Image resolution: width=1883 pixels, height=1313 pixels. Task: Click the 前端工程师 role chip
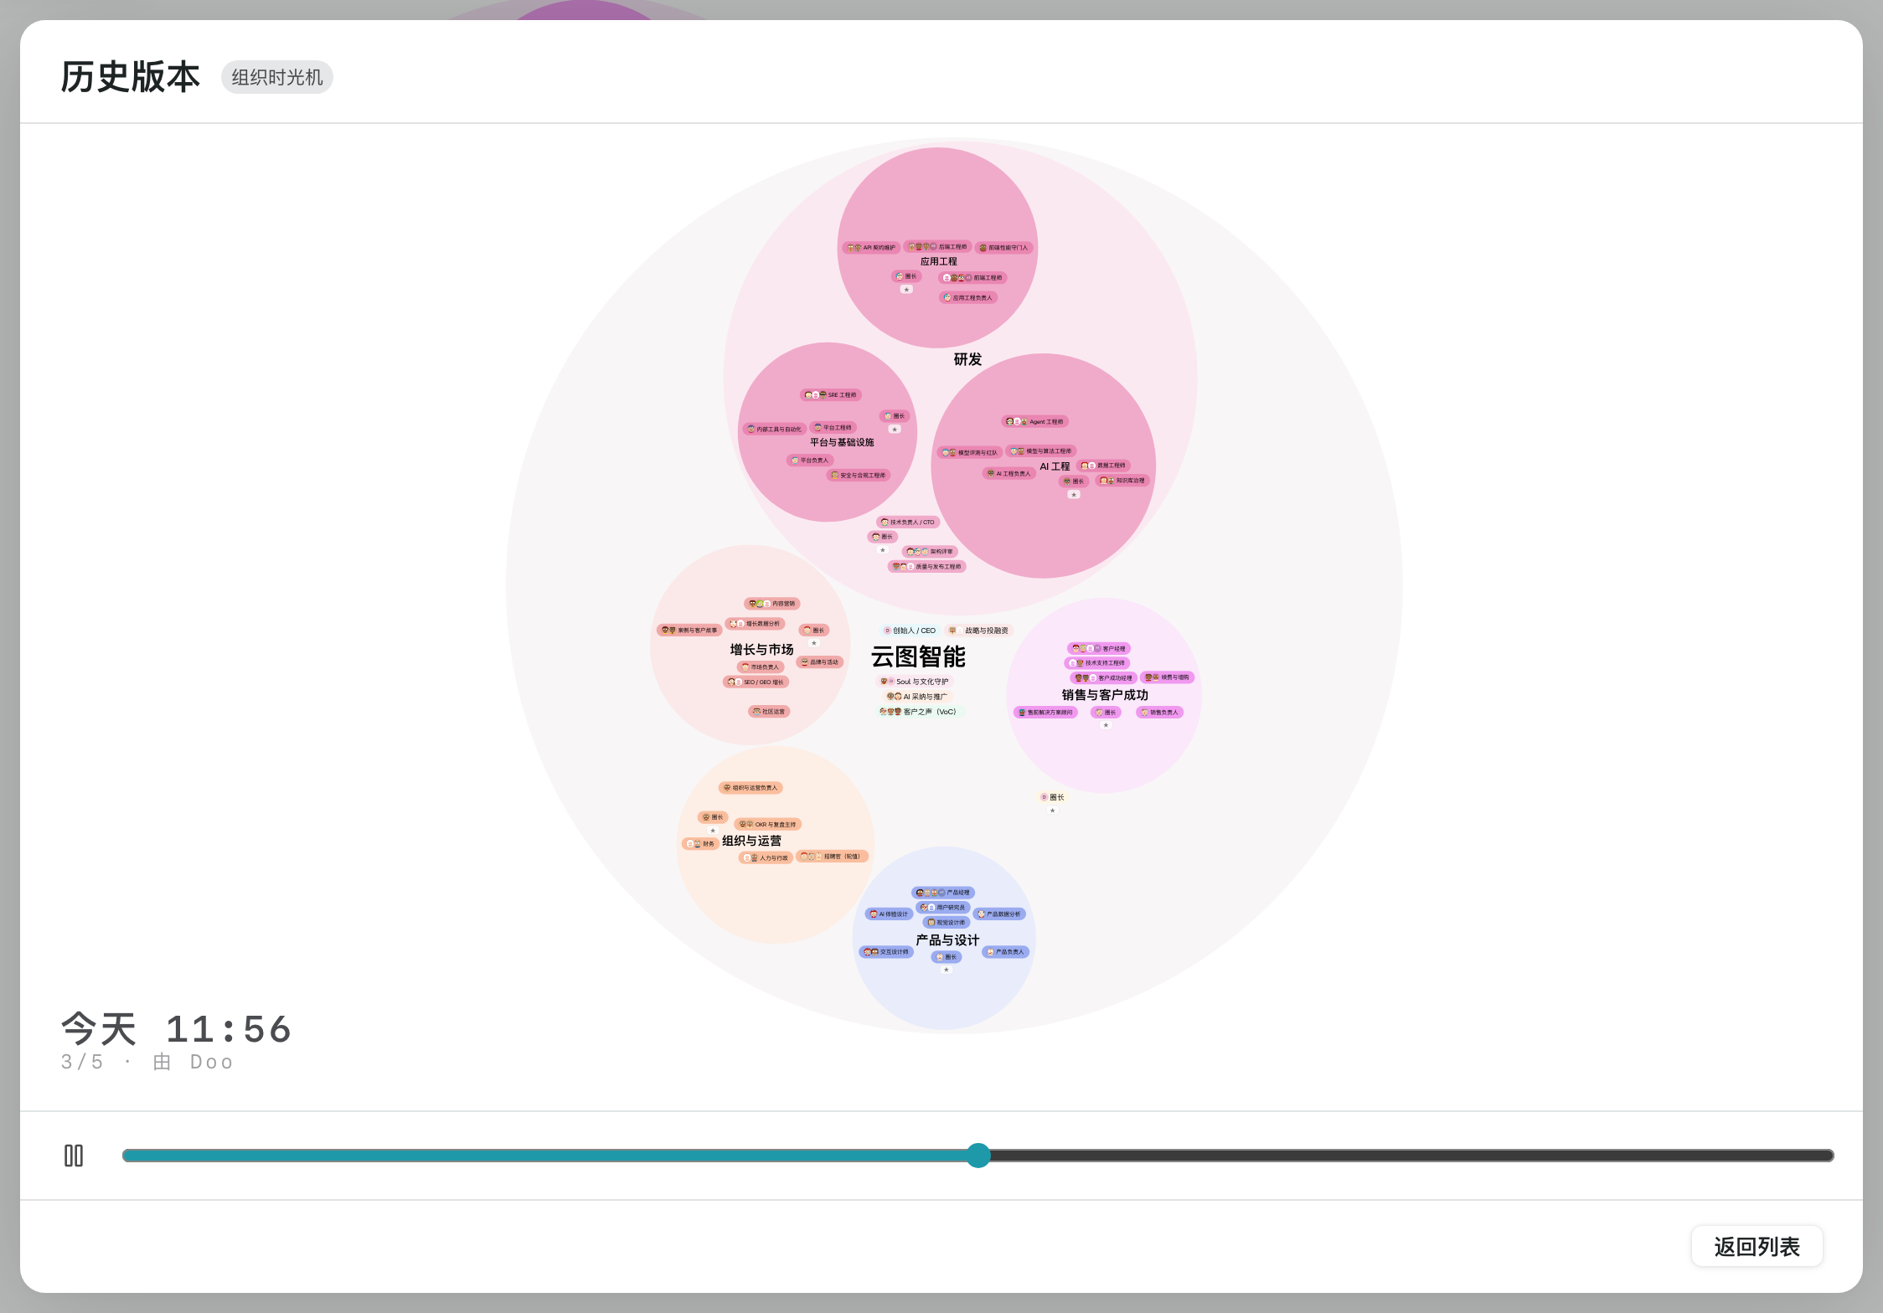click(x=972, y=278)
